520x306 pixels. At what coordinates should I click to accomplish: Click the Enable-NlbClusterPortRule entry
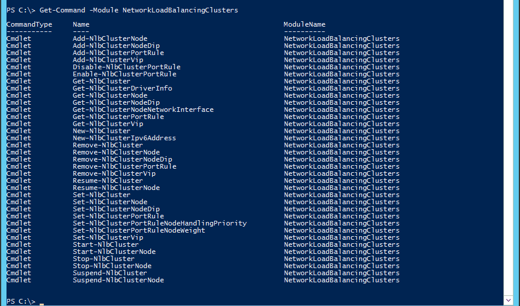(x=125, y=74)
